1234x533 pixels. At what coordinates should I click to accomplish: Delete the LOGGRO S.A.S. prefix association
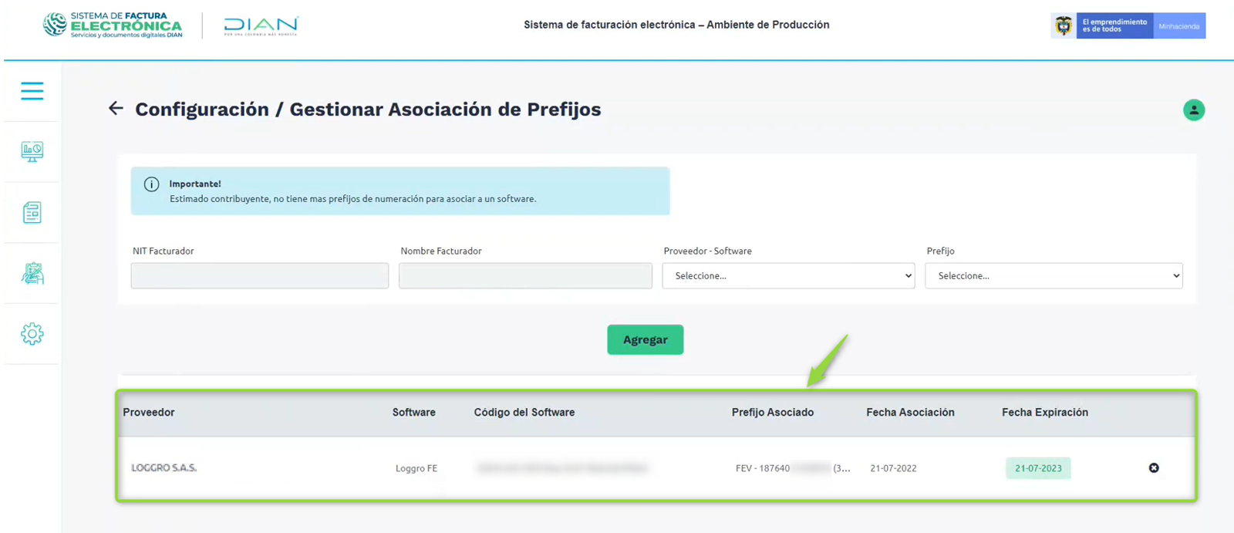click(1154, 468)
